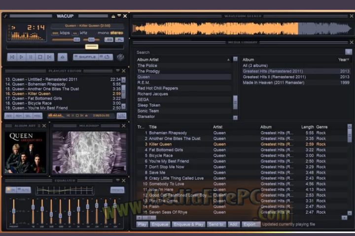Collapse the Equalizer to windowshade
The width and height of the screenshot is (355, 236).
(x=118, y=180)
